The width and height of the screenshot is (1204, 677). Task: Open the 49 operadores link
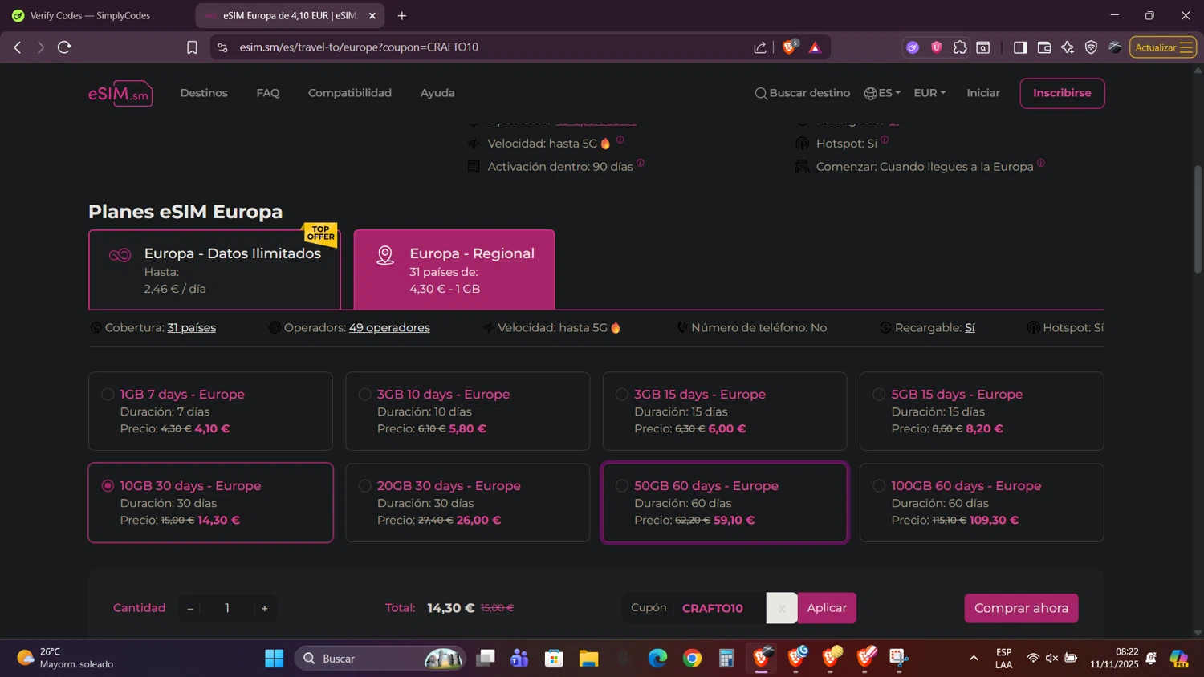(x=389, y=327)
